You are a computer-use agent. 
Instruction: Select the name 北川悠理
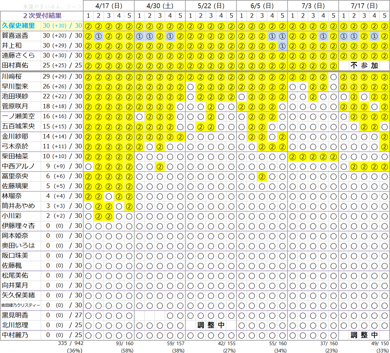[15, 325]
